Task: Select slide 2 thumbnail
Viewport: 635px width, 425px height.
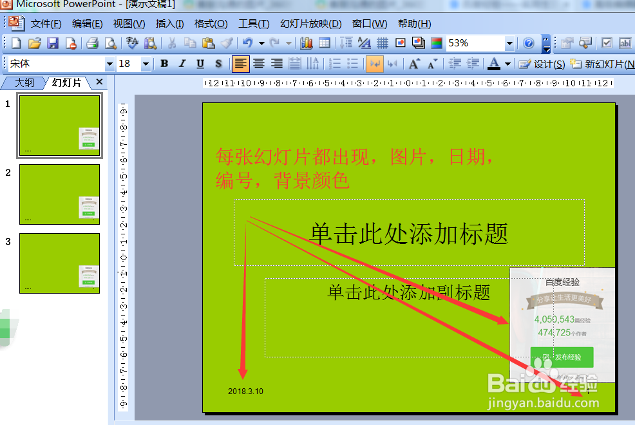Action: pos(59,194)
